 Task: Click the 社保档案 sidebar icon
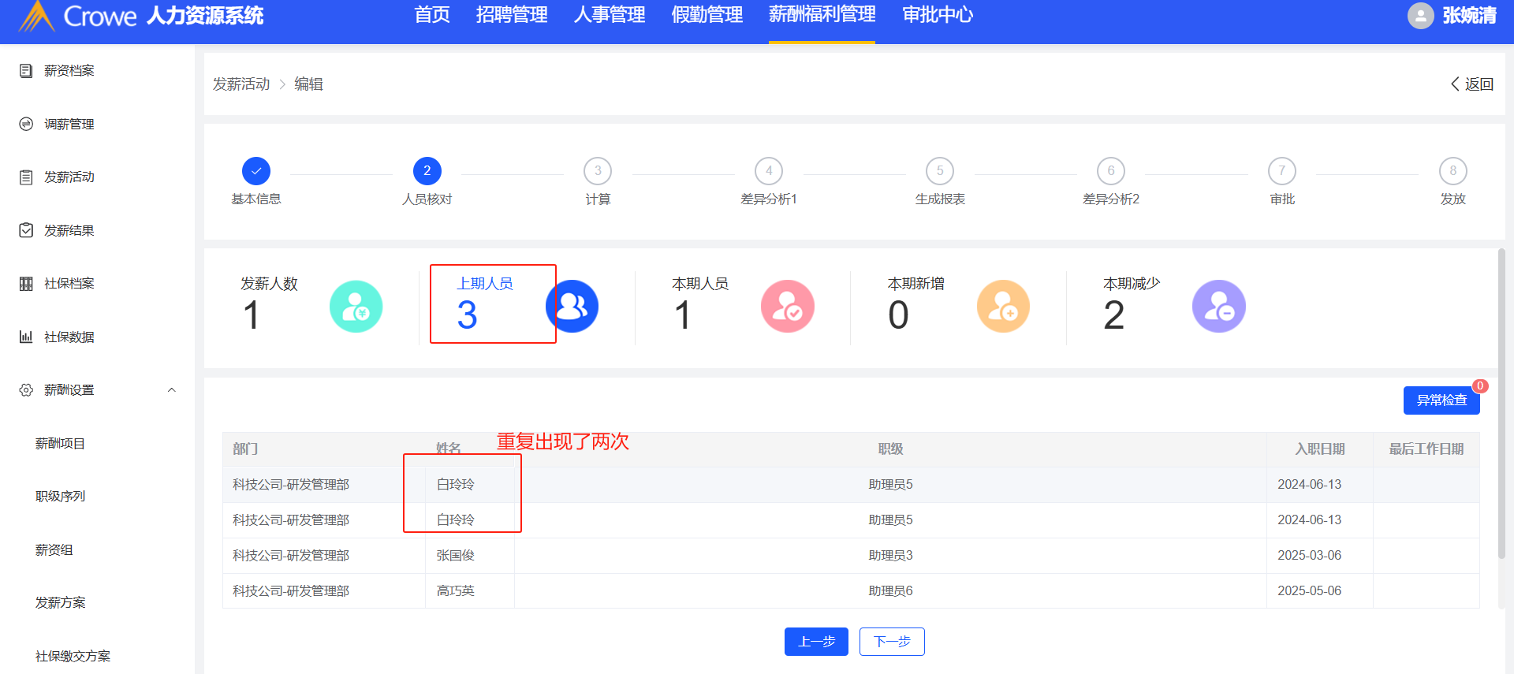(x=26, y=284)
